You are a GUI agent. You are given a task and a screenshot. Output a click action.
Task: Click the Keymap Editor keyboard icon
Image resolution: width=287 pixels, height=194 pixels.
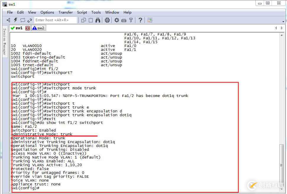(x=124, y=20)
